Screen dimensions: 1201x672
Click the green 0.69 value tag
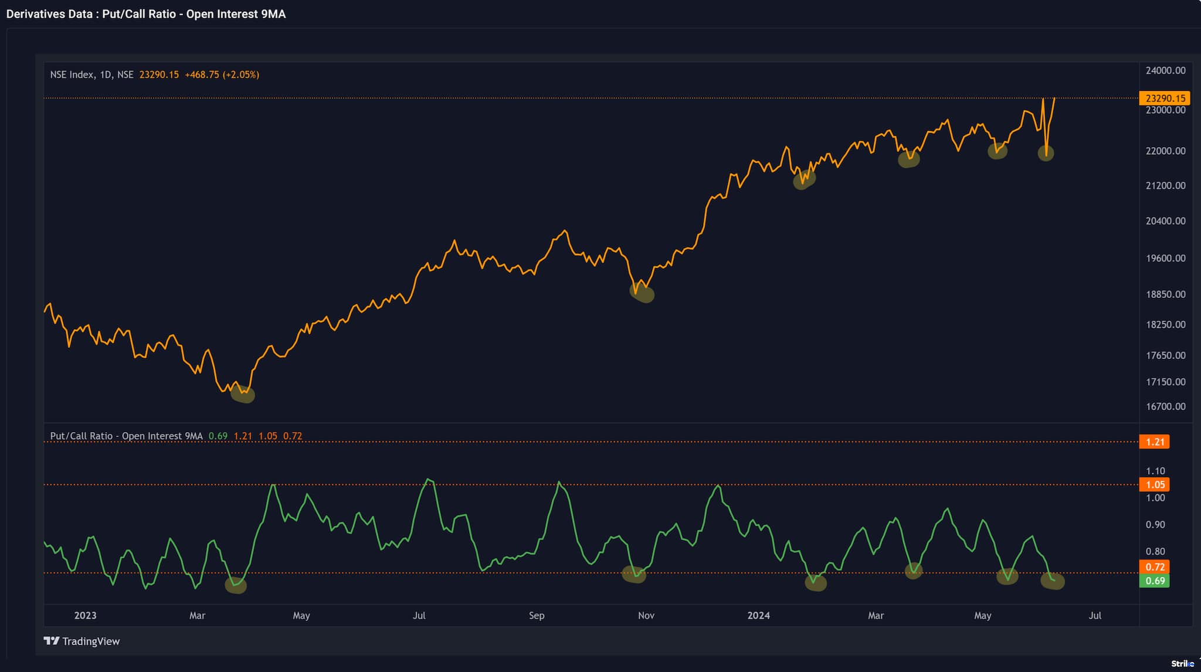pyautogui.click(x=1154, y=581)
